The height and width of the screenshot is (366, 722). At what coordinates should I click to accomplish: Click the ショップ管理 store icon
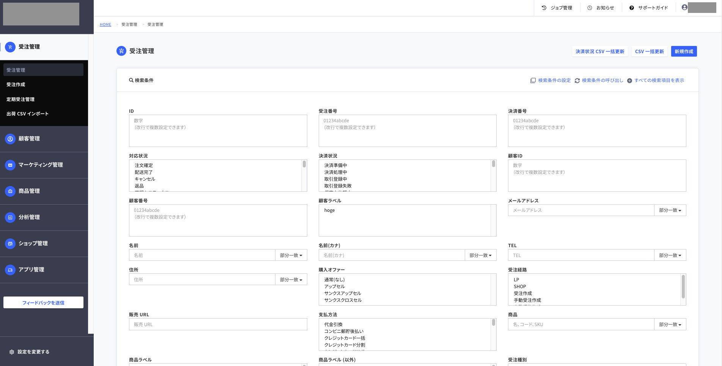(10, 244)
